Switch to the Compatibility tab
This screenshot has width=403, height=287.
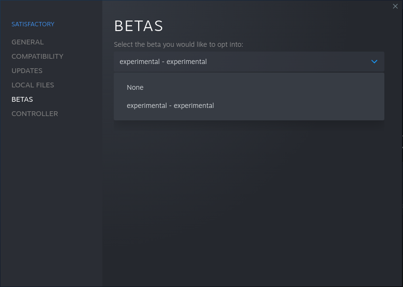37,56
